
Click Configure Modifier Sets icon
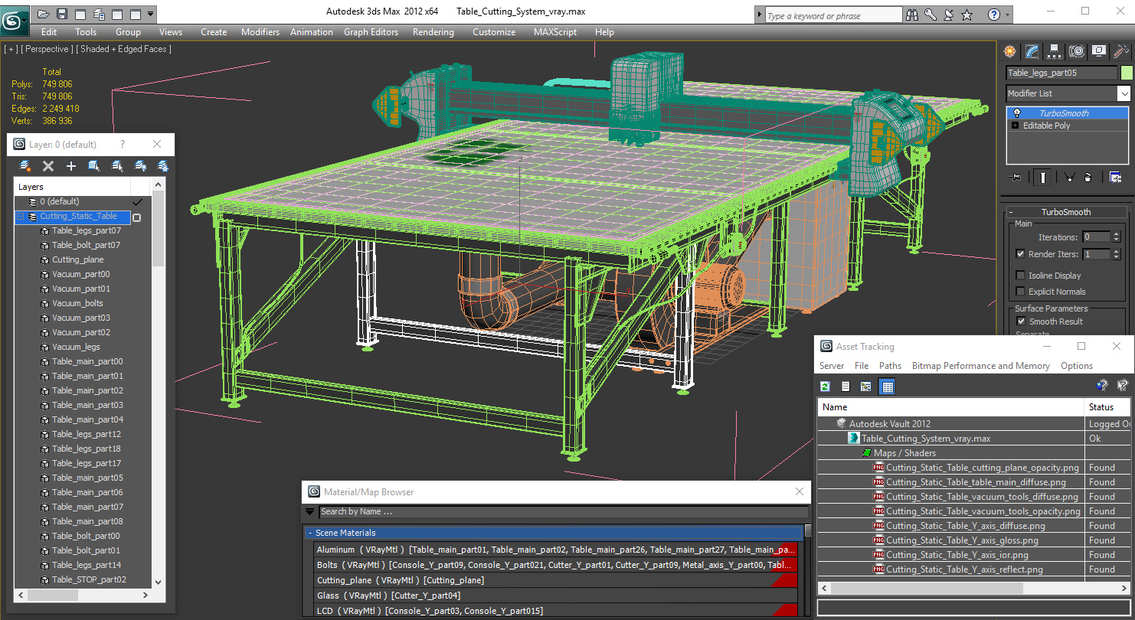(x=1115, y=178)
